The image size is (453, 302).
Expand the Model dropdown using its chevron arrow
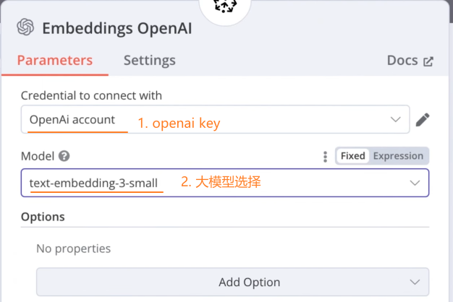click(415, 183)
